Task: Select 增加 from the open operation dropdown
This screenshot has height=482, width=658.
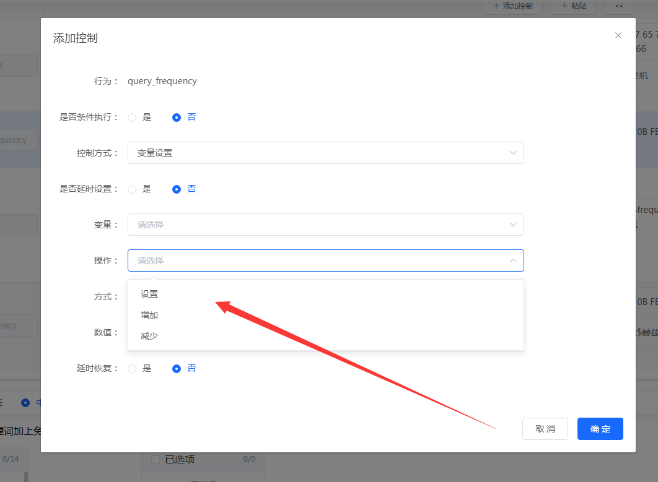Action: pos(149,315)
